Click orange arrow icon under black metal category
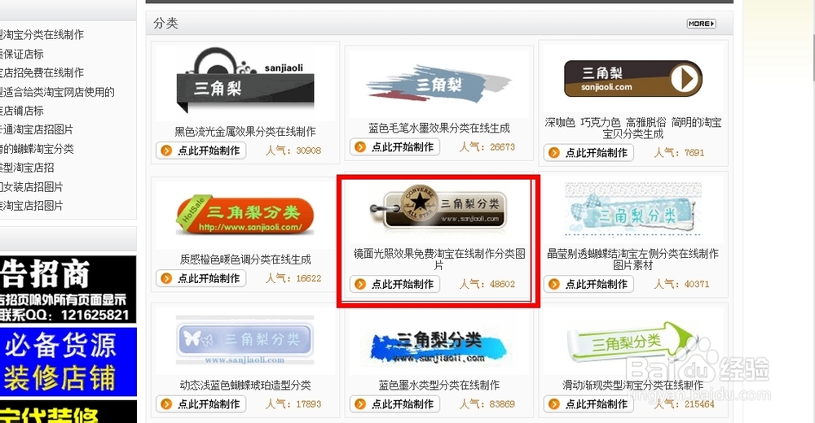 [166, 151]
